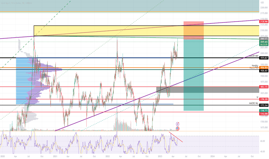This screenshot has height=159, width=269.
Task: Click the 2022 label on time axis
Action: pyautogui.click(x=108, y=156)
